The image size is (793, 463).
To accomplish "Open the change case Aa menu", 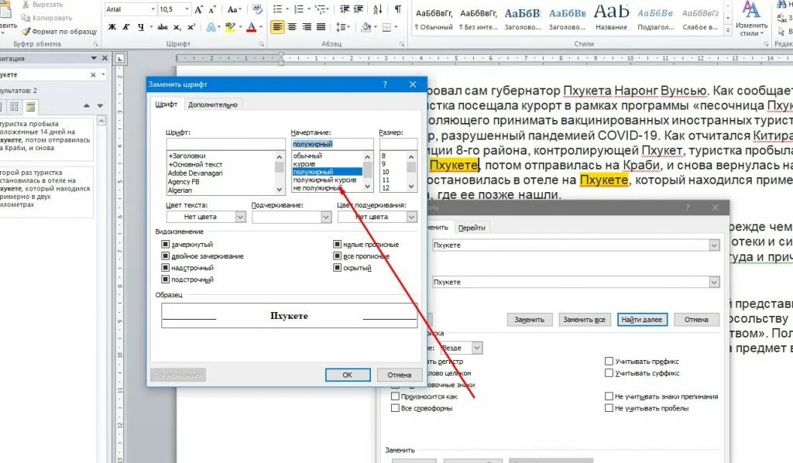I will click(x=233, y=9).
